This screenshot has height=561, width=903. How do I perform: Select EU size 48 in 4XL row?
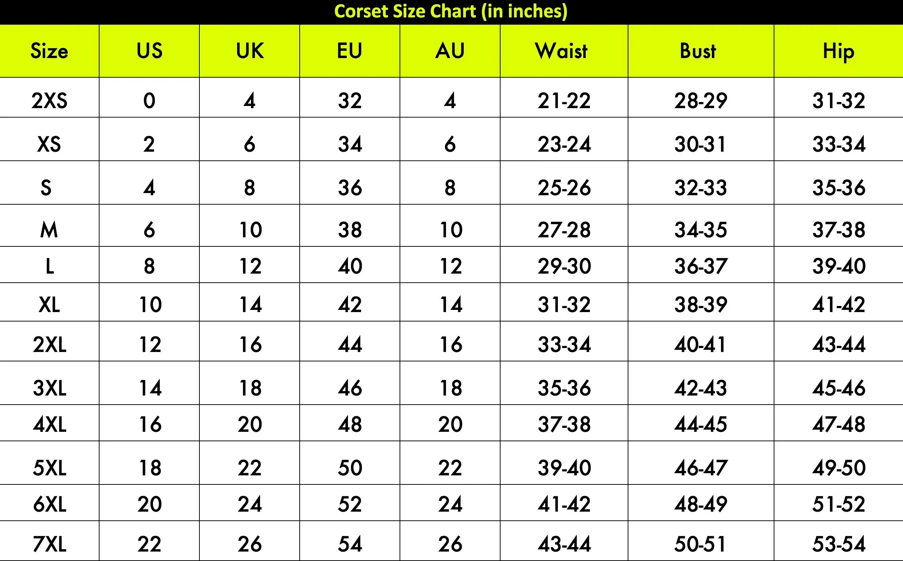pos(350,424)
